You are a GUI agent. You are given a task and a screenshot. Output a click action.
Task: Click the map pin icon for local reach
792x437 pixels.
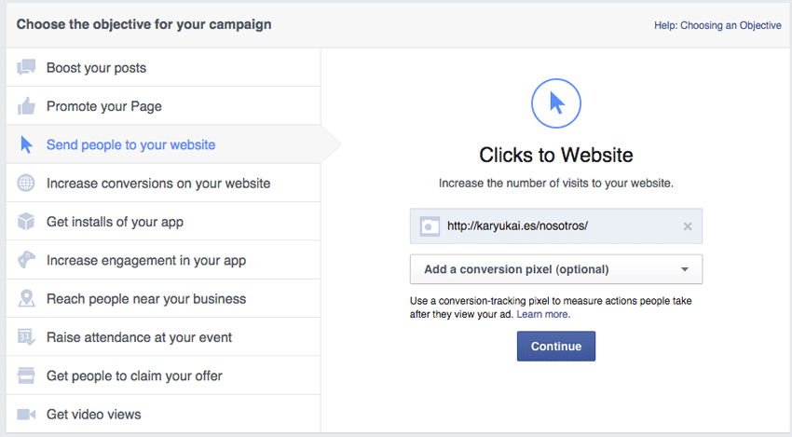(x=26, y=298)
